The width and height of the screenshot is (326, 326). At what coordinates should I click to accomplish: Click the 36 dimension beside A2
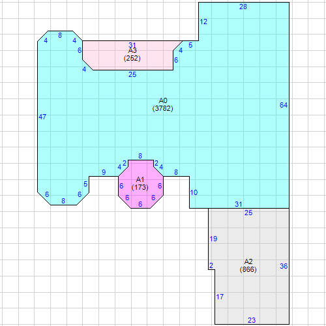point(284,266)
